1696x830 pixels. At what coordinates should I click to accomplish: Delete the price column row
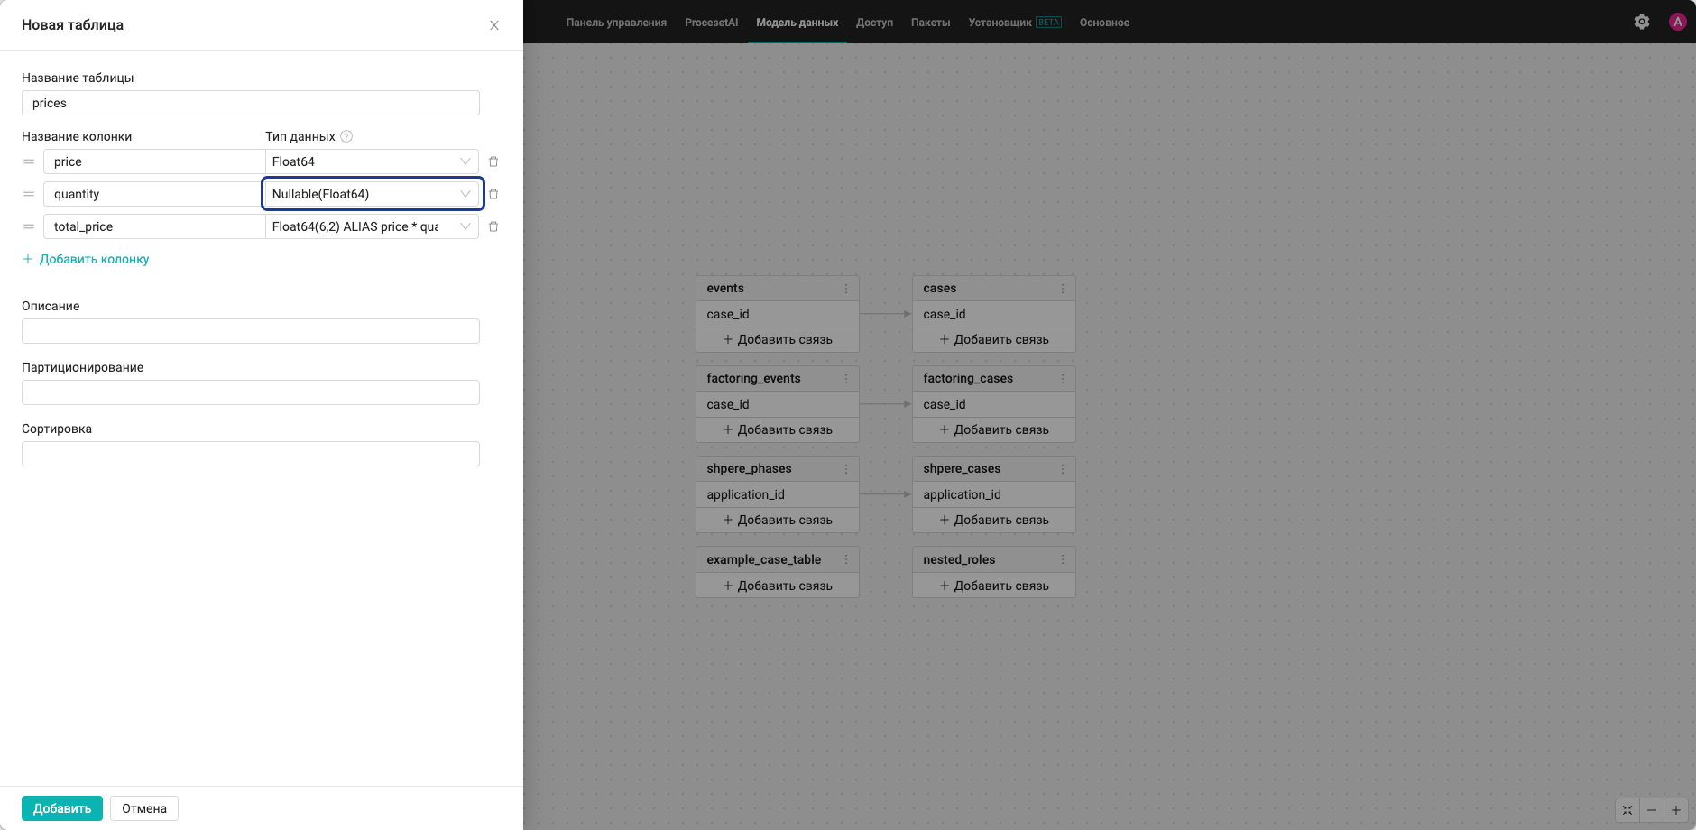[x=493, y=161]
